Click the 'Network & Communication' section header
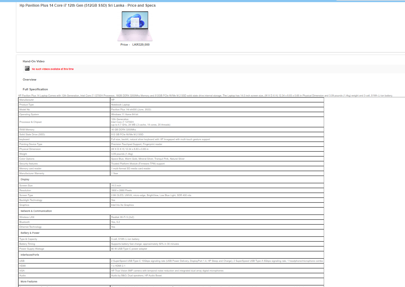Screen dimensions: 405x287 coord(36,211)
